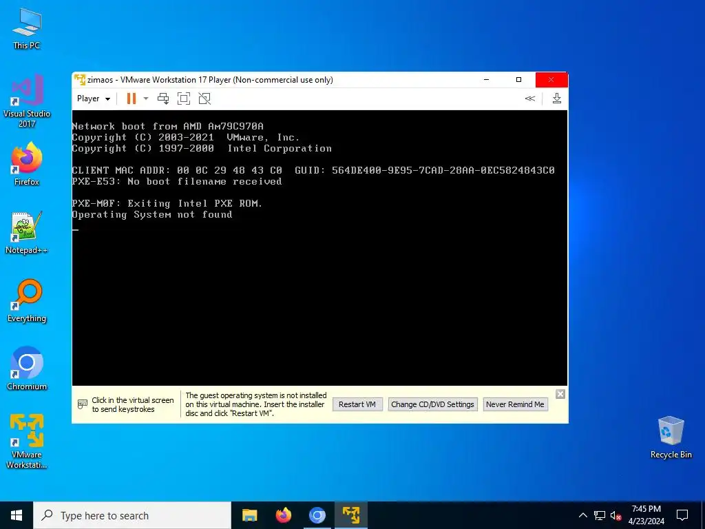Click the text 'Operating System not found'
The image size is (705, 529).
tap(152, 215)
